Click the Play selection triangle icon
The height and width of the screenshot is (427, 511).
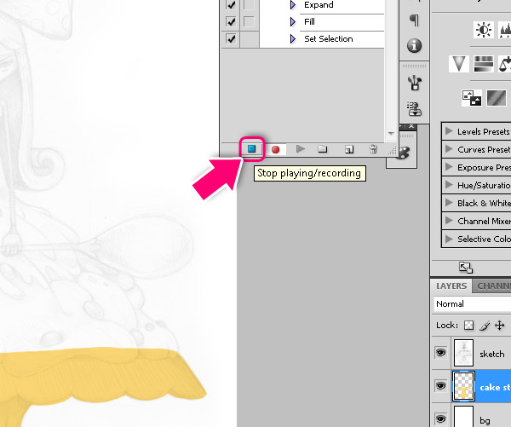[300, 149]
